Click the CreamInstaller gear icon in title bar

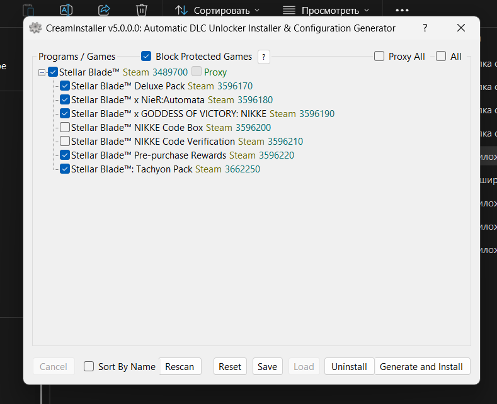click(x=35, y=28)
